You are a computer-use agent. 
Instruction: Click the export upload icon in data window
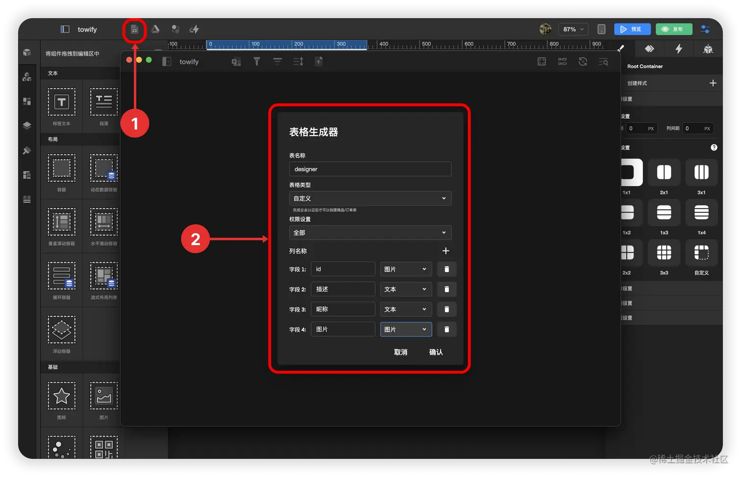tap(319, 61)
